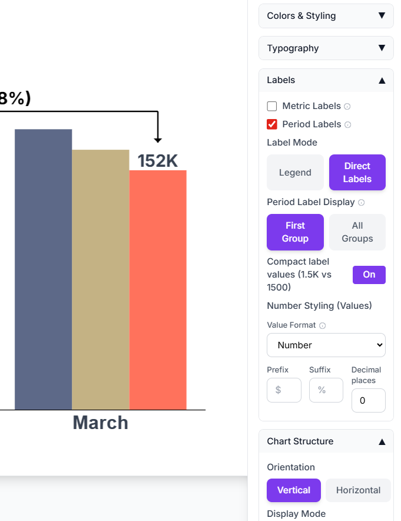
Task: Uncheck the Period Labels checkbox
Action: coord(272,124)
